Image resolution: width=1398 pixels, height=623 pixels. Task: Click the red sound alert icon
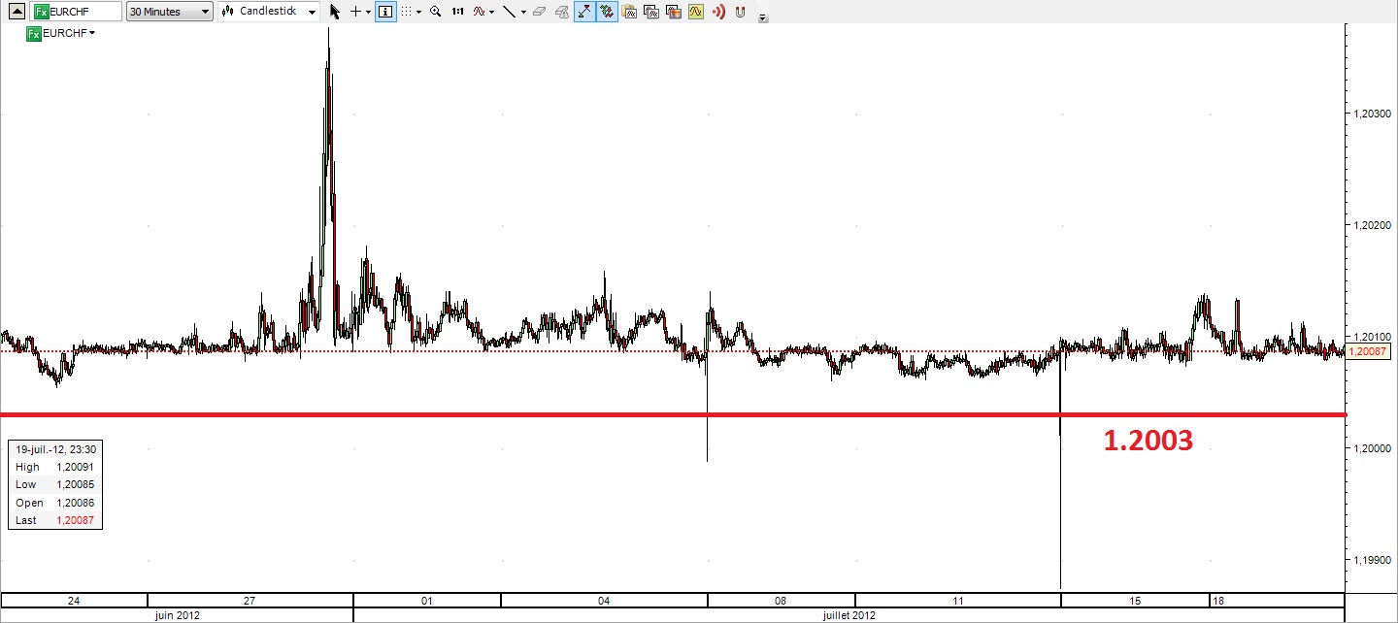[x=718, y=12]
